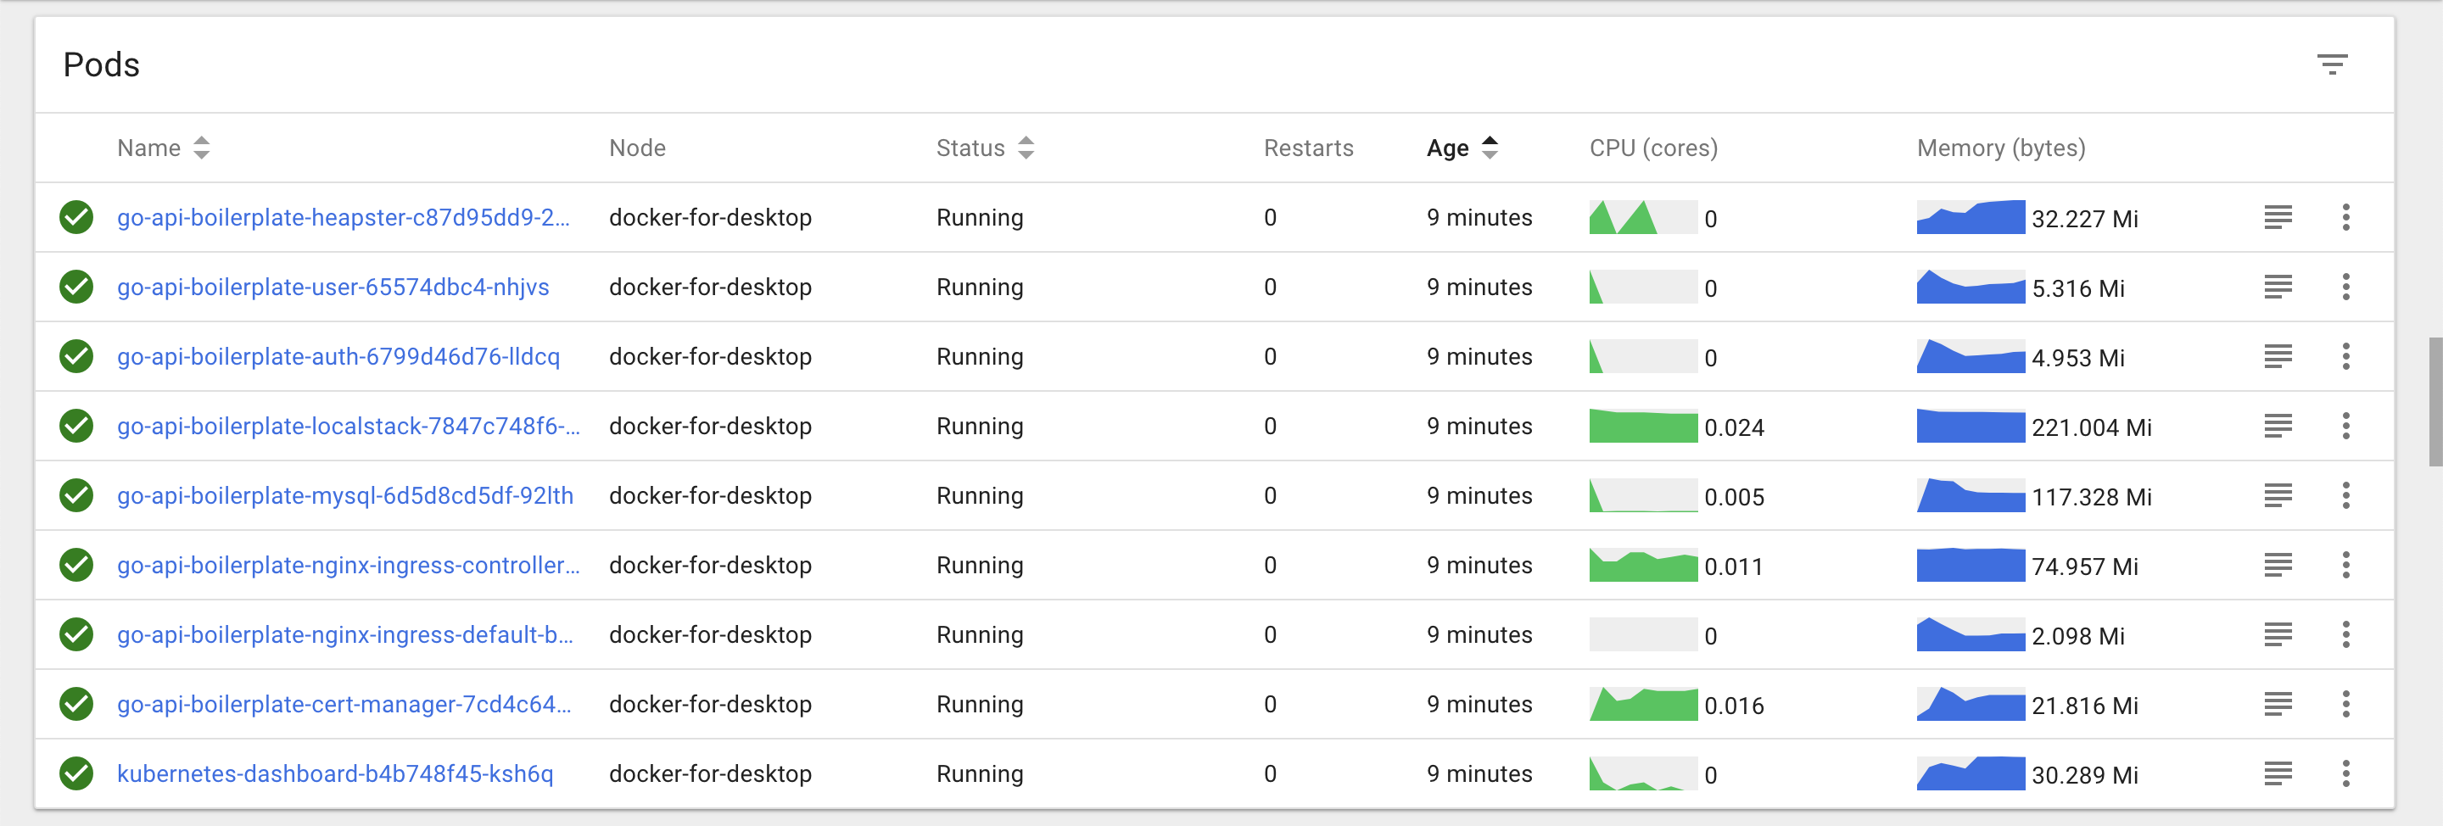Viewport: 2443px width, 826px height.
Task: Open the go-api-boilerplate-auth pod link
Action: click(x=338, y=356)
